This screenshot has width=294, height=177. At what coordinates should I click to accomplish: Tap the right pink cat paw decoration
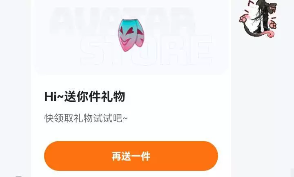pyautogui.click(x=273, y=25)
